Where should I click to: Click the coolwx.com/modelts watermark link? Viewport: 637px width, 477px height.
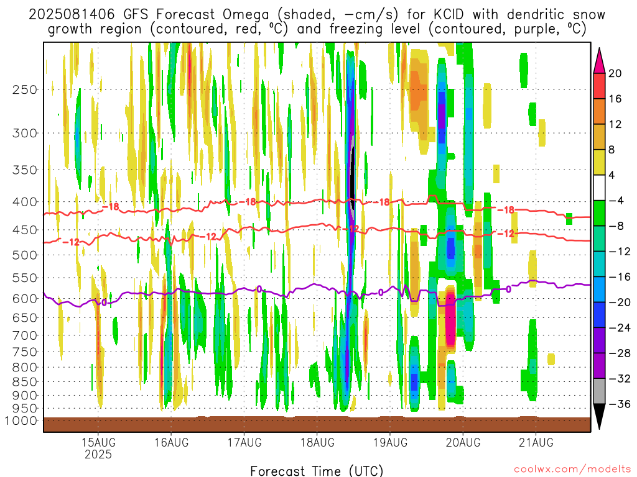pyautogui.click(x=572, y=470)
